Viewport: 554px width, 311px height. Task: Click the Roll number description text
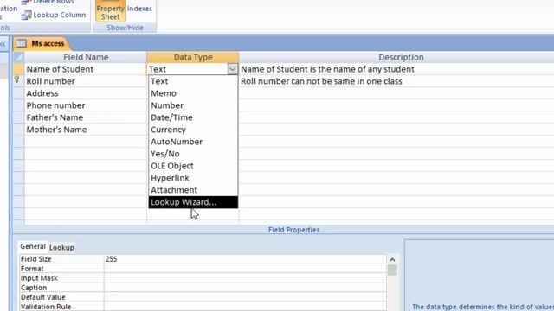pos(321,81)
